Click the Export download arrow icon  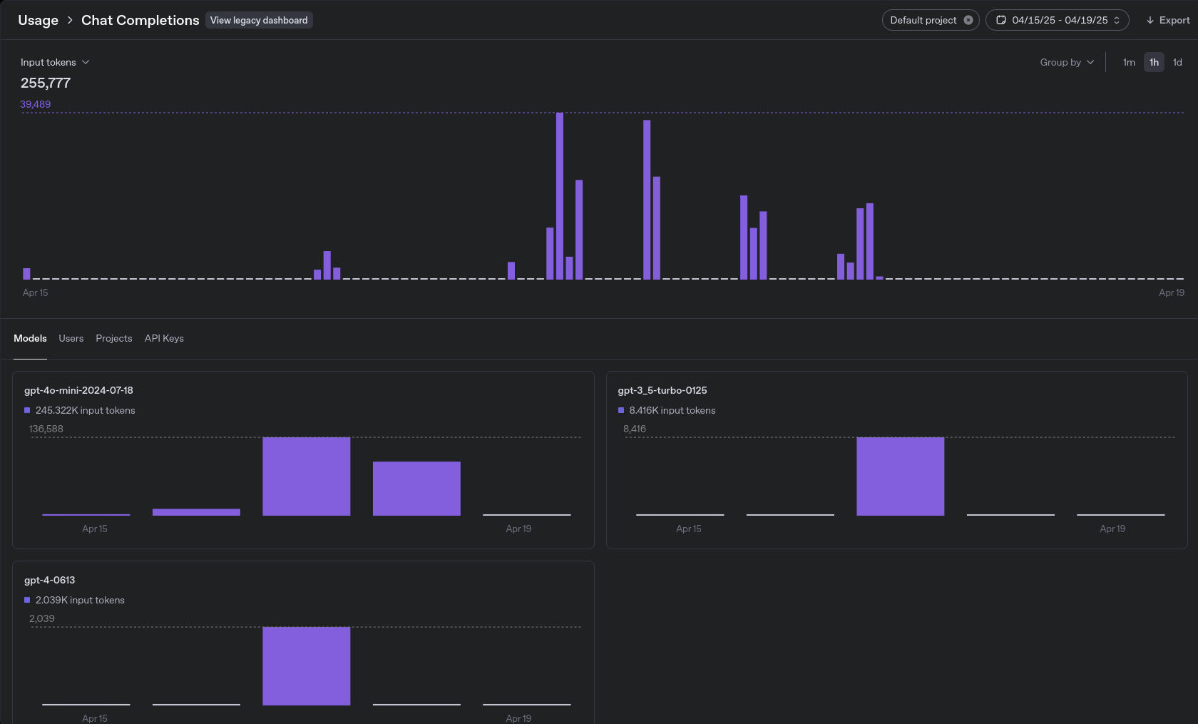(x=1150, y=20)
